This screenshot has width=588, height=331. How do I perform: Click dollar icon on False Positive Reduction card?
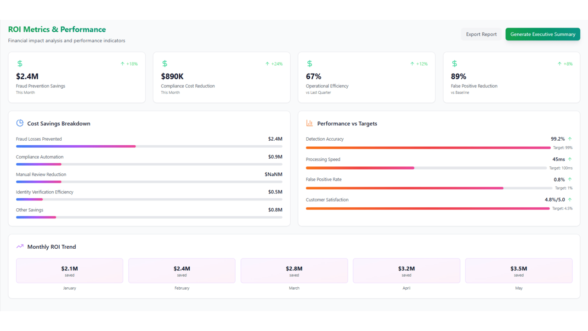pyautogui.click(x=455, y=63)
